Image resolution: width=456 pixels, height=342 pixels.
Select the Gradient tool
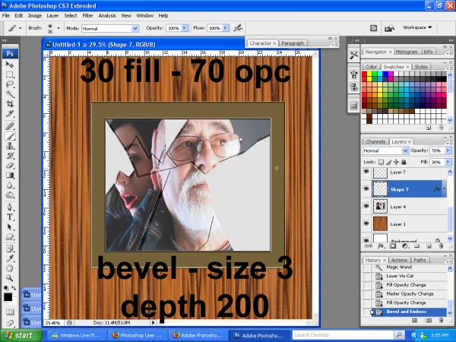click(10, 176)
